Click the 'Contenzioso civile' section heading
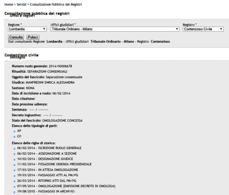This screenshot has height=195, width=229. tap(21, 55)
